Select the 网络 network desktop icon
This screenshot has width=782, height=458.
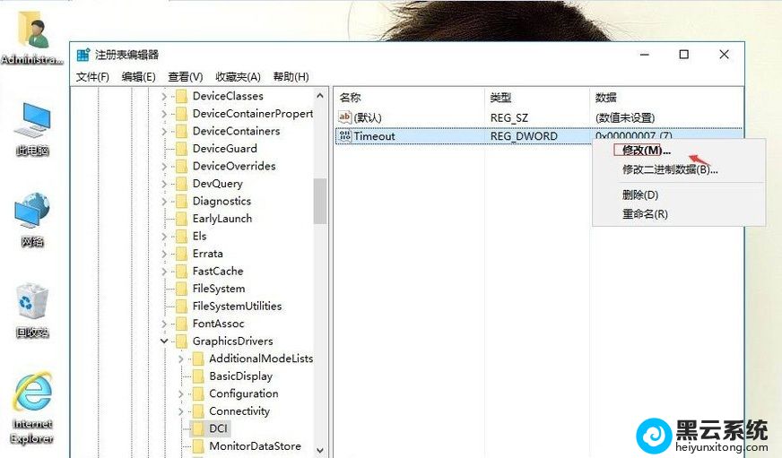(x=32, y=212)
